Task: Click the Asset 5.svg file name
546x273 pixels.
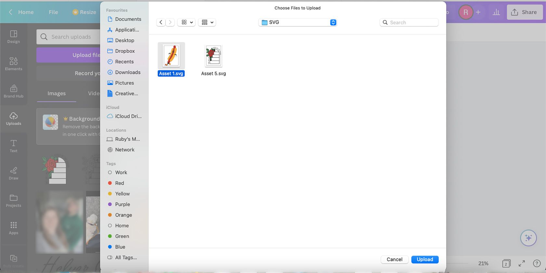Action: click(214, 73)
